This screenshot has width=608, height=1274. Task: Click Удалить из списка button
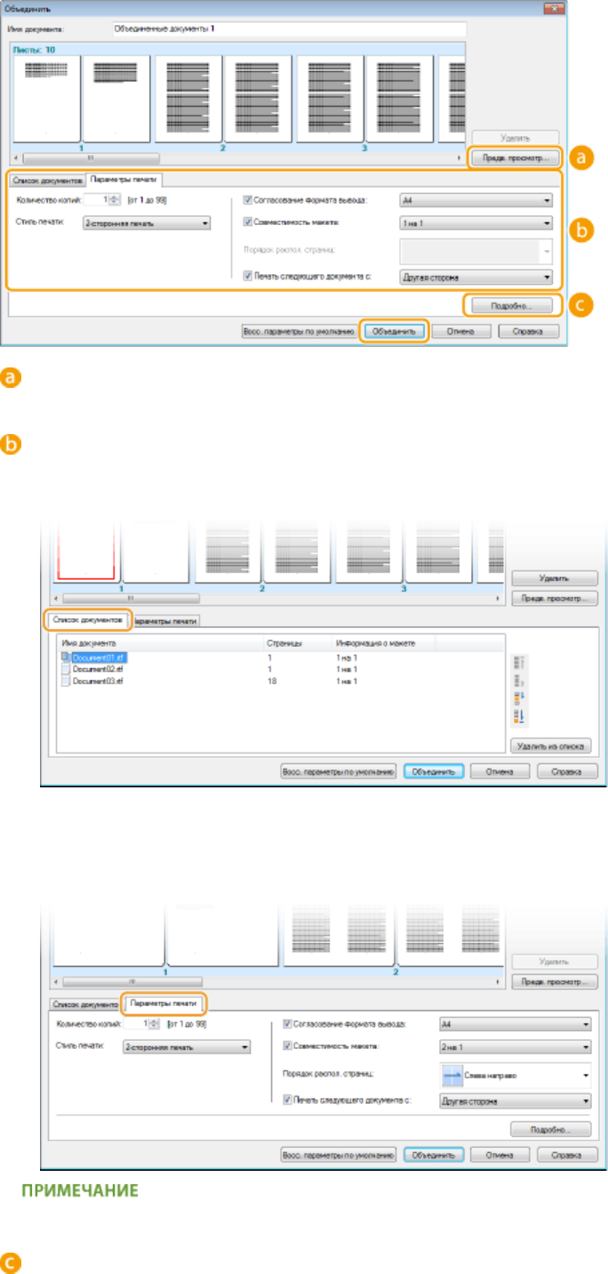point(551,746)
